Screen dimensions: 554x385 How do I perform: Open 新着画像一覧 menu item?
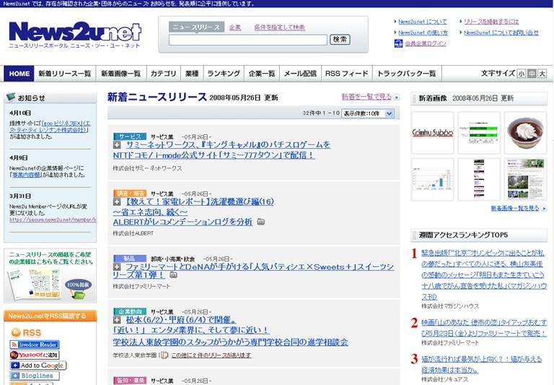121,74
